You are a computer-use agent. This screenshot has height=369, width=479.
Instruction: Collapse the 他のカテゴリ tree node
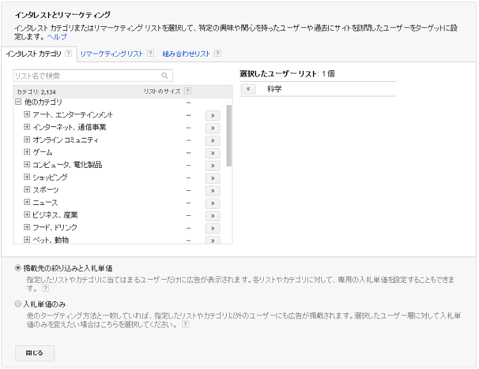(19, 102)
